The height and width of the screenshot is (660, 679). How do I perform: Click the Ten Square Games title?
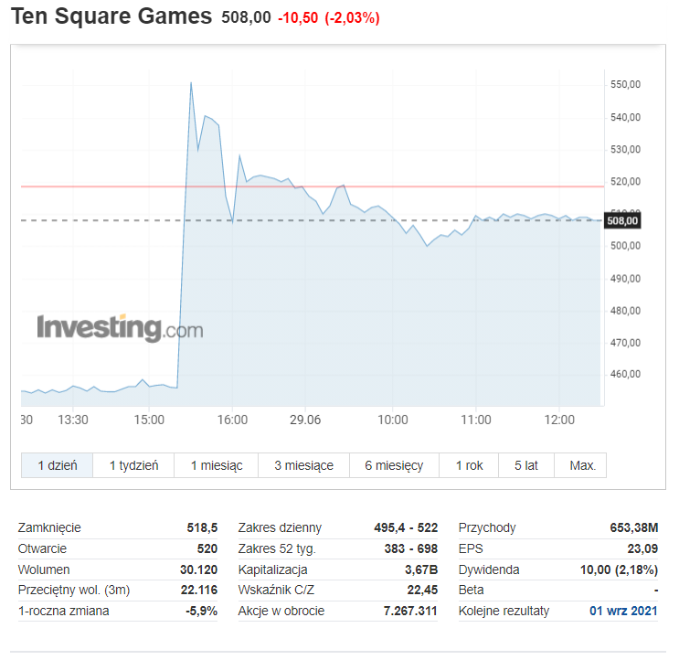click(x=111, y=16)
